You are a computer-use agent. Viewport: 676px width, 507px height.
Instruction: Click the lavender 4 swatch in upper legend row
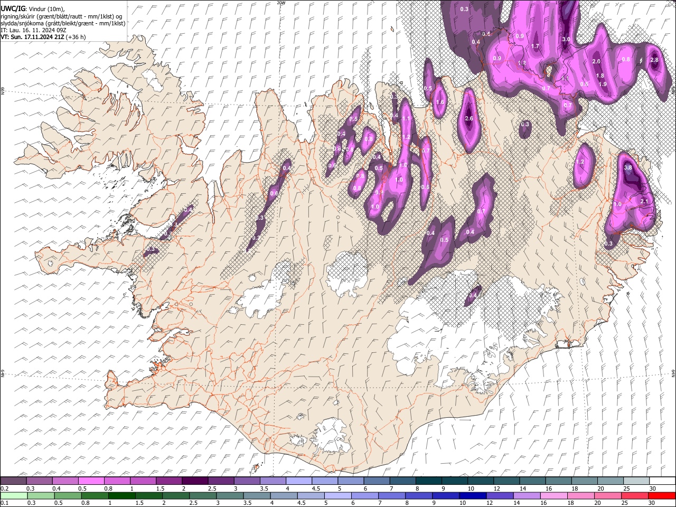[x=298, y=481]
